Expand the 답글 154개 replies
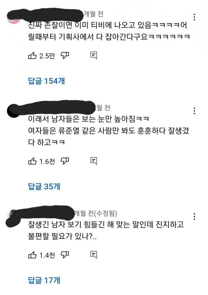 coord(46,81)
